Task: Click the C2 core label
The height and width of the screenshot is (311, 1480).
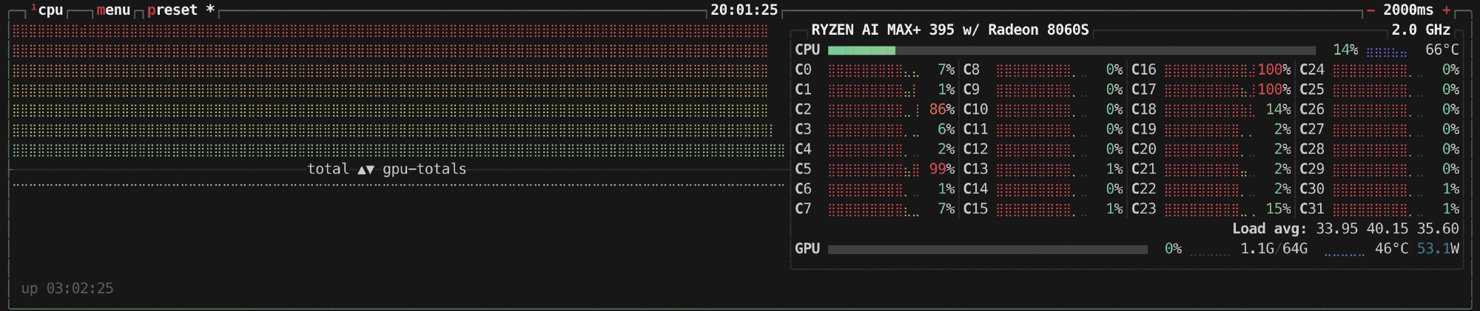Action: [803, 109]
